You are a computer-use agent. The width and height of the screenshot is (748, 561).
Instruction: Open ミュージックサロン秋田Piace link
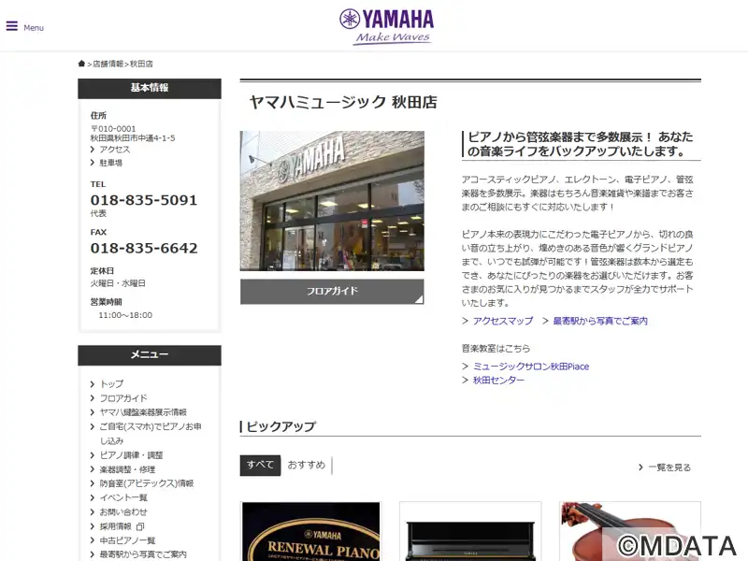tap(531, 367)
